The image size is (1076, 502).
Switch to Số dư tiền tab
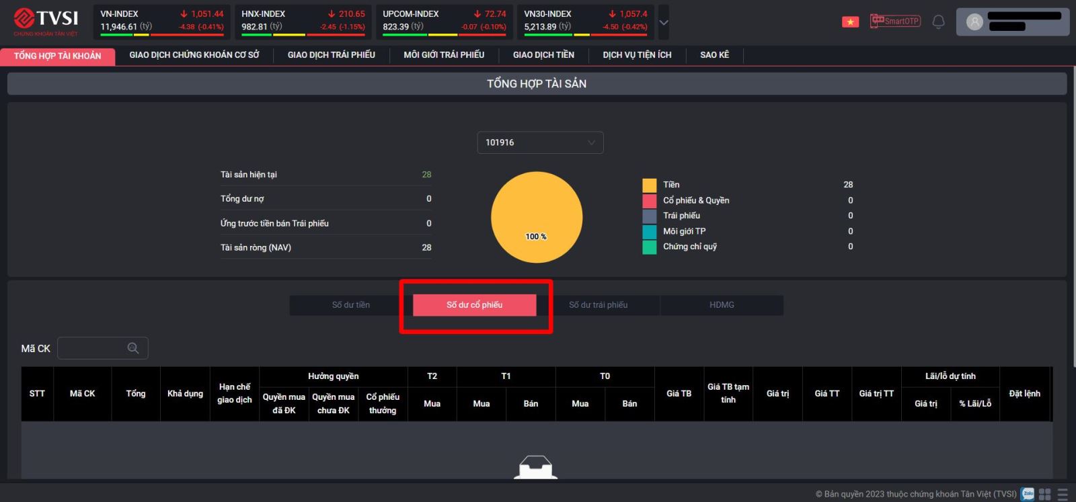tap(350, 305)
